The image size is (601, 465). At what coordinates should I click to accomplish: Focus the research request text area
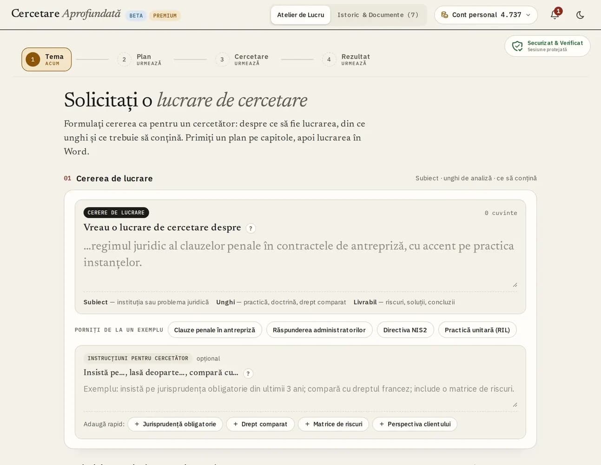300,263
